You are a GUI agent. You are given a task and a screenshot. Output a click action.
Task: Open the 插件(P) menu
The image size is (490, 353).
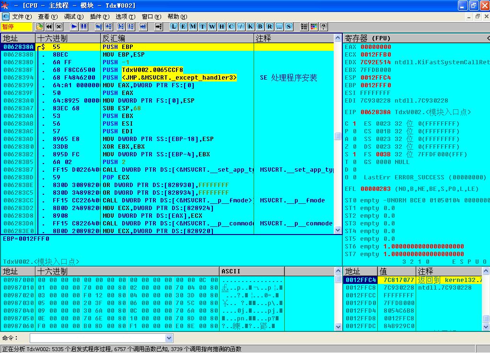pyautogui.click(x=100, y=17)
